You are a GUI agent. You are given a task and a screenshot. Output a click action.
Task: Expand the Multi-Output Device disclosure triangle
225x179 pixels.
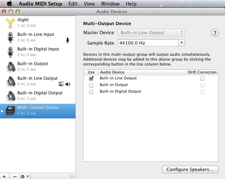[2, 111]
